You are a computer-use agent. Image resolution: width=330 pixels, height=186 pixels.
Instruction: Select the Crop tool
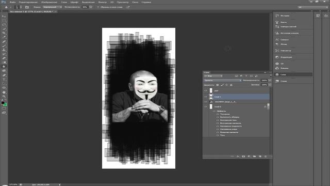tap(4, 33)
